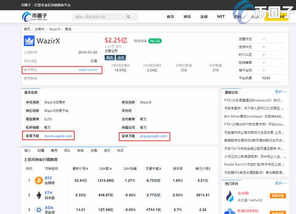Switch to the 发展 tab
296x214 pixels.
[x=93, y=151]
